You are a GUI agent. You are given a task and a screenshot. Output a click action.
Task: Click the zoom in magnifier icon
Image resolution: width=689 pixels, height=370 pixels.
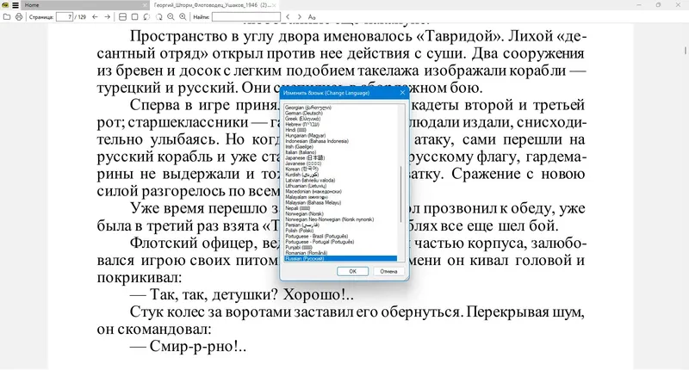click(x=183, y=16)
